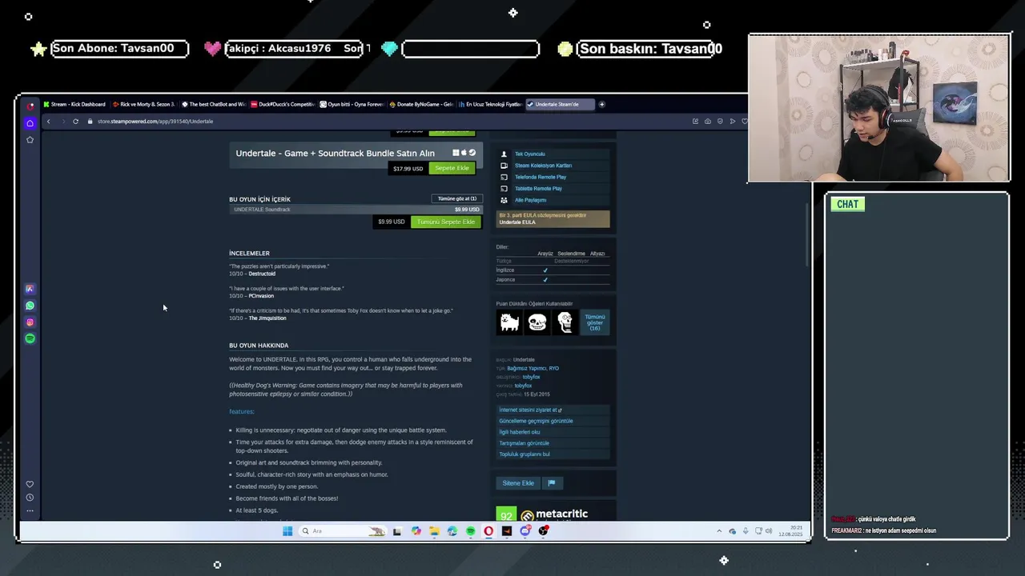Click the Windows Start button
The image size is (1025, 576).
tap(287, 531)
